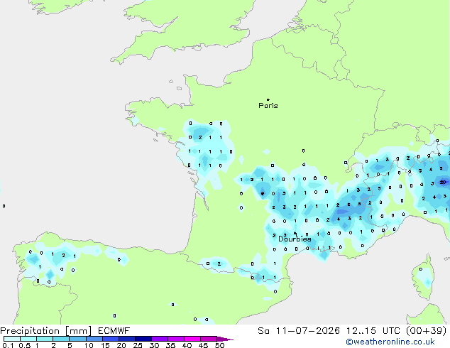The image size is (450, 348).
Task: Select the lightest 0.1–0.5 mm legend swatch
Action: (x=12, y=339)
